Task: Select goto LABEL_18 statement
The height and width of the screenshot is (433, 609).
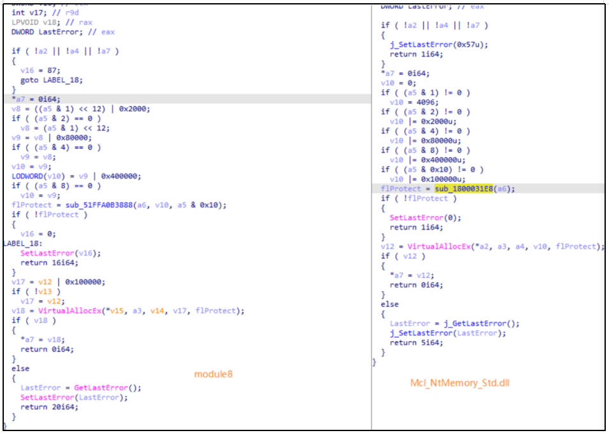Action: 52,80
